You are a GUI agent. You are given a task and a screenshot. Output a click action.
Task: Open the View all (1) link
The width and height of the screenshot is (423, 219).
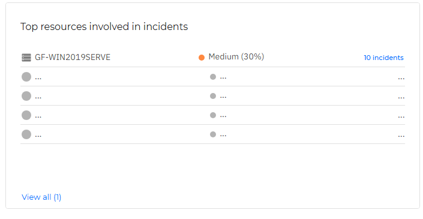click(41, 197)
